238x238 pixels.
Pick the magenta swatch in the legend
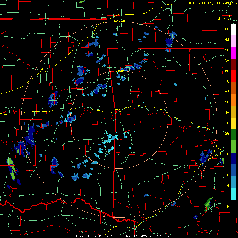[234, 53]
